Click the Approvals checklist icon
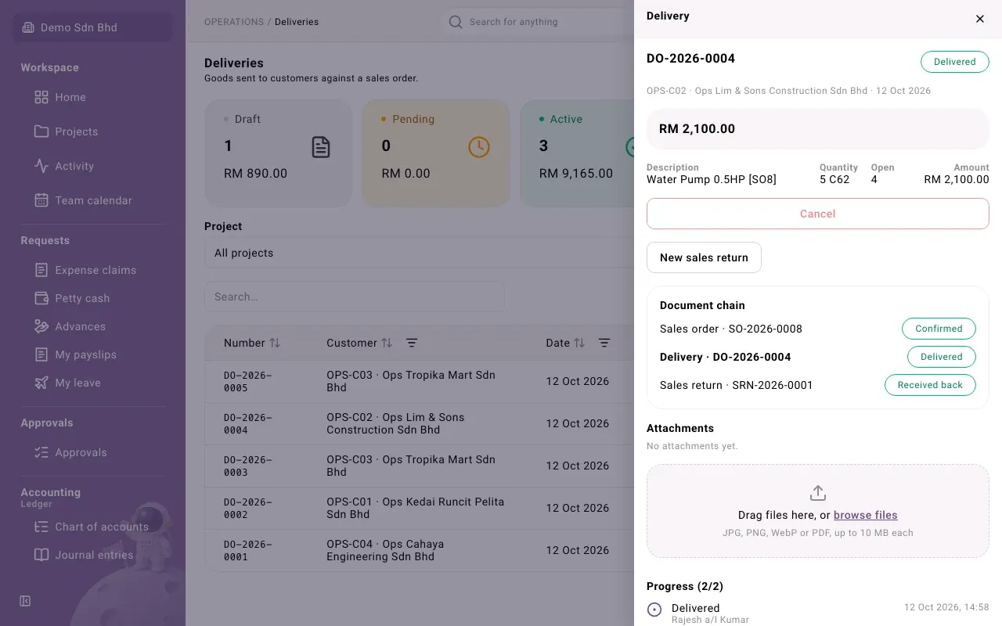This screenshot has height=626, width=1002. click(41, 452)
